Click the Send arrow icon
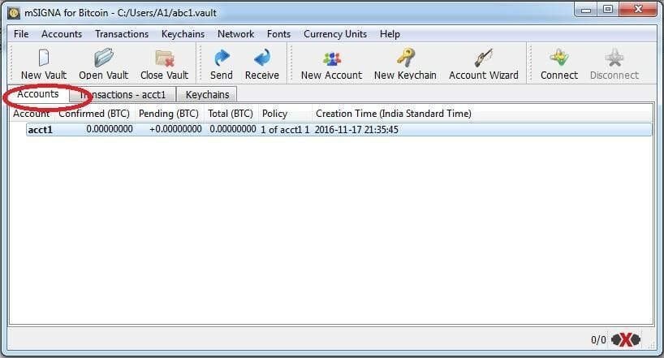664x358 pixels. tap(222, 58)
